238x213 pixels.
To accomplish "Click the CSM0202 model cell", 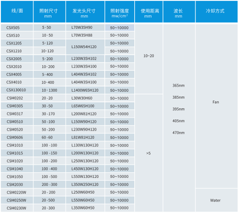I will coord(17,98).
